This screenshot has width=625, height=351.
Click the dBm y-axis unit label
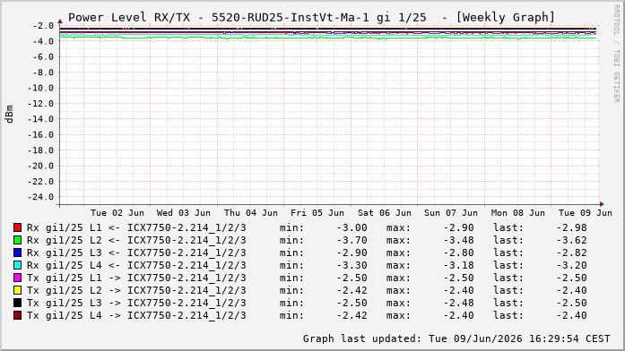pos(9,115)
